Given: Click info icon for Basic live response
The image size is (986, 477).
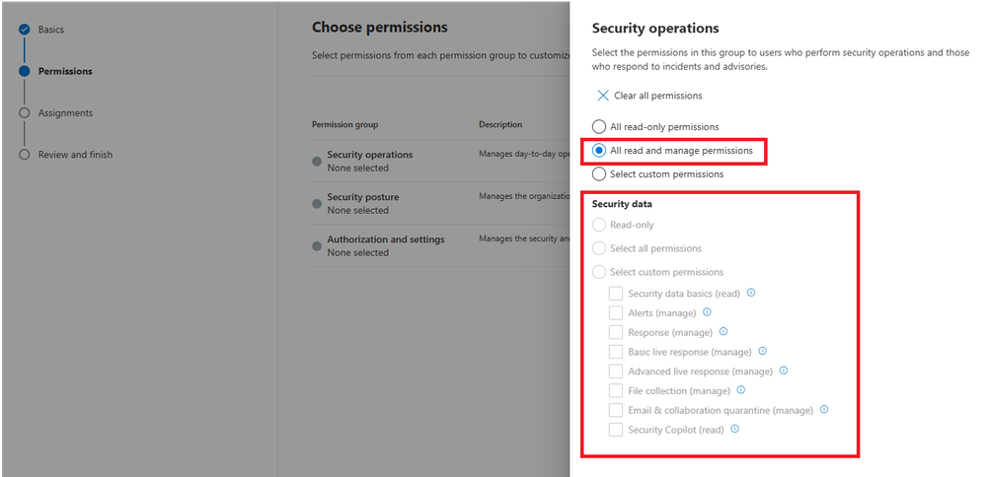Looking at the screenshot, I should point(763,351).
